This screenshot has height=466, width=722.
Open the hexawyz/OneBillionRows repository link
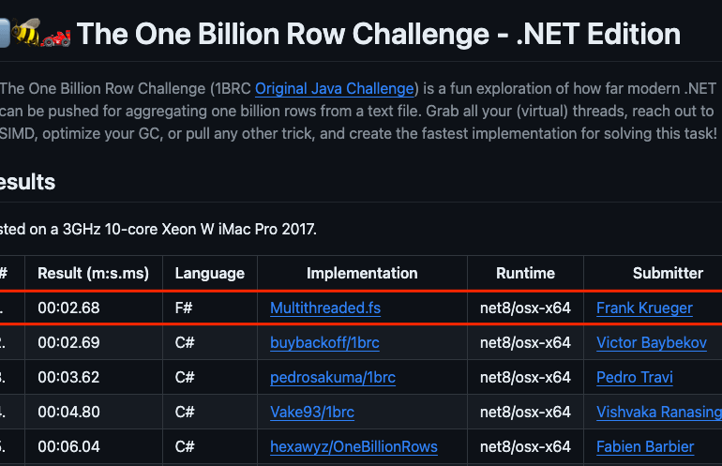353,446
